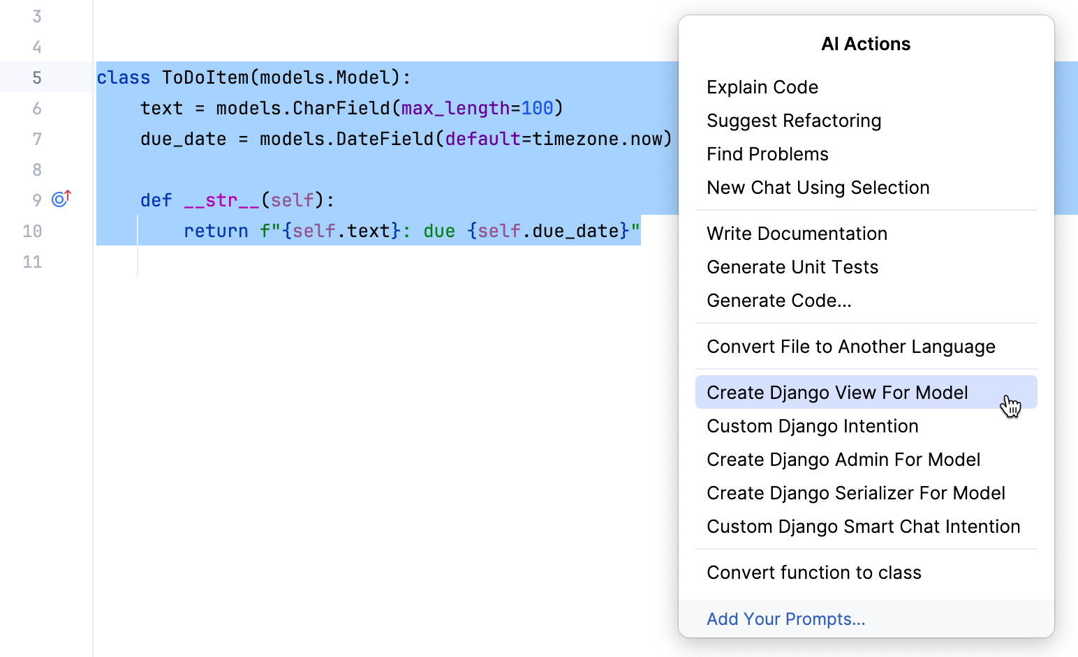Start a New Chat Using Selection
This screenshot has height=657, width=1078.
[x=818, y=187]
